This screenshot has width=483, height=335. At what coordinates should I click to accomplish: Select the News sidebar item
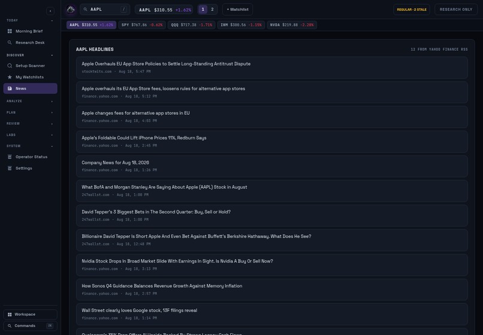coord(30,89)
